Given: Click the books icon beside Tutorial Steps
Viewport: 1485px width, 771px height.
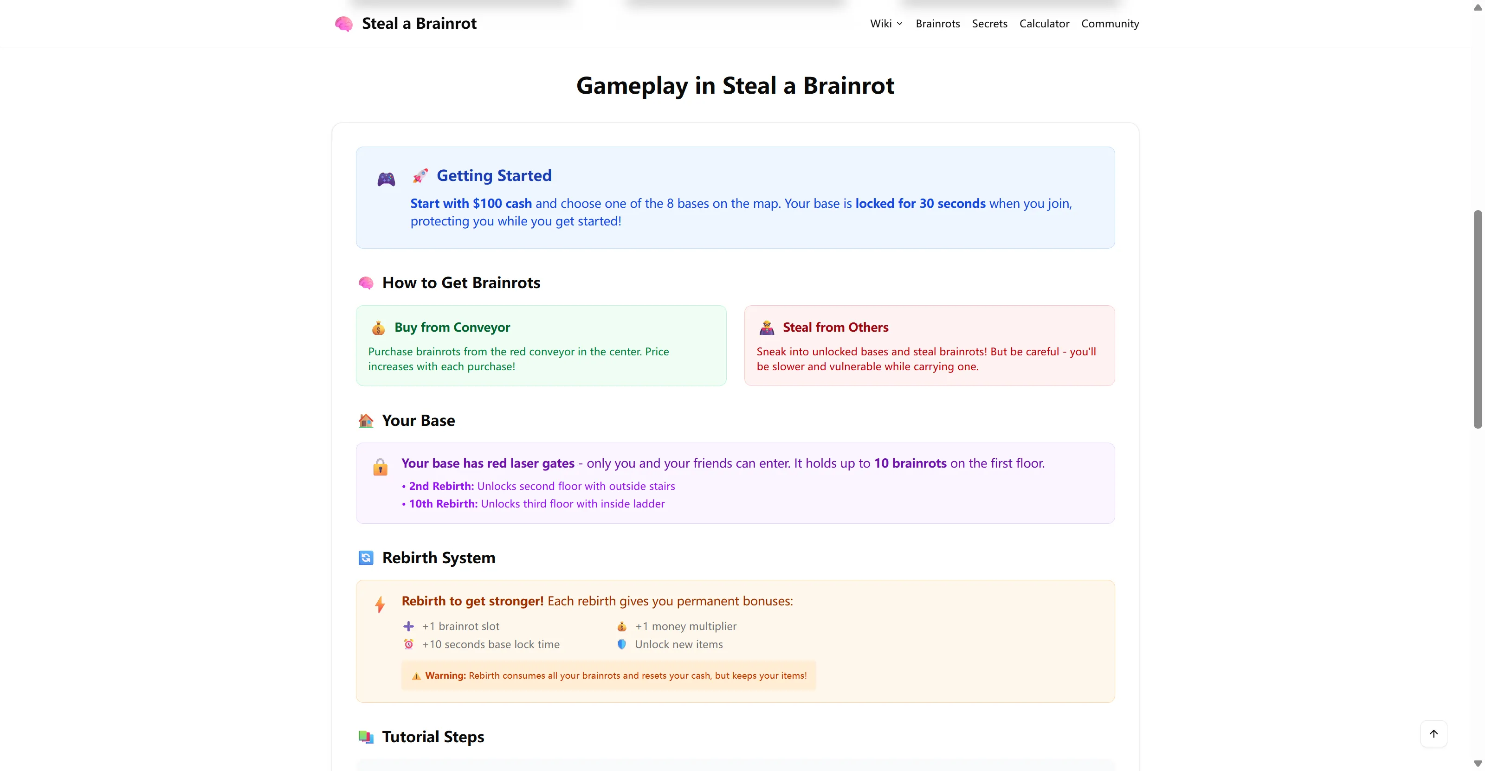Looking at the screenshot, I should coord(366,737).
